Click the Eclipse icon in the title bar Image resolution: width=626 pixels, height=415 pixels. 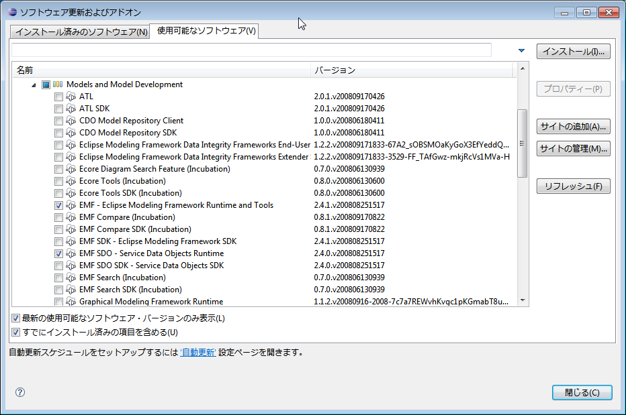[x=12, y=12]
